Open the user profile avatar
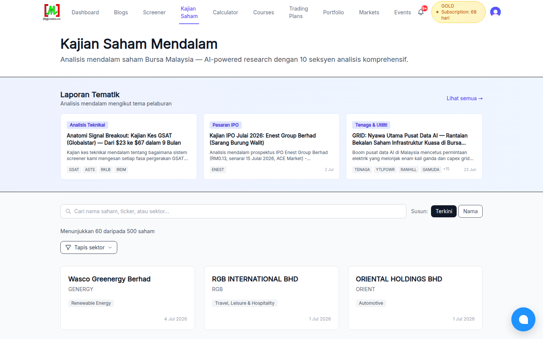Screen dimensions: 543x339 point(495,12)
